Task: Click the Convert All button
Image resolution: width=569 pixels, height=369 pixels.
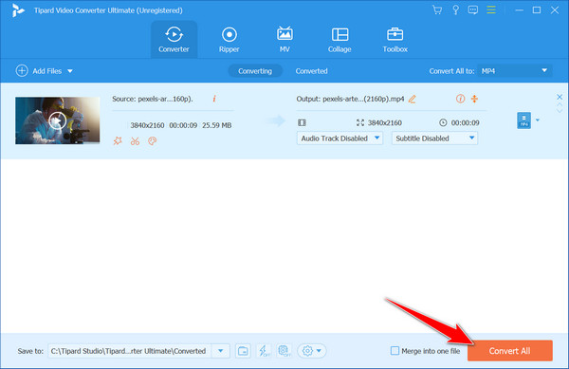Action: tap(510, 351)
